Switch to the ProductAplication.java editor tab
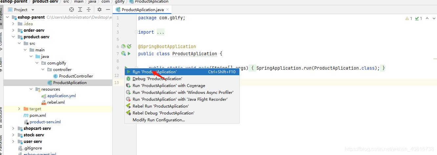The width and height of the screenshot is (437, 155). [142, 10]
